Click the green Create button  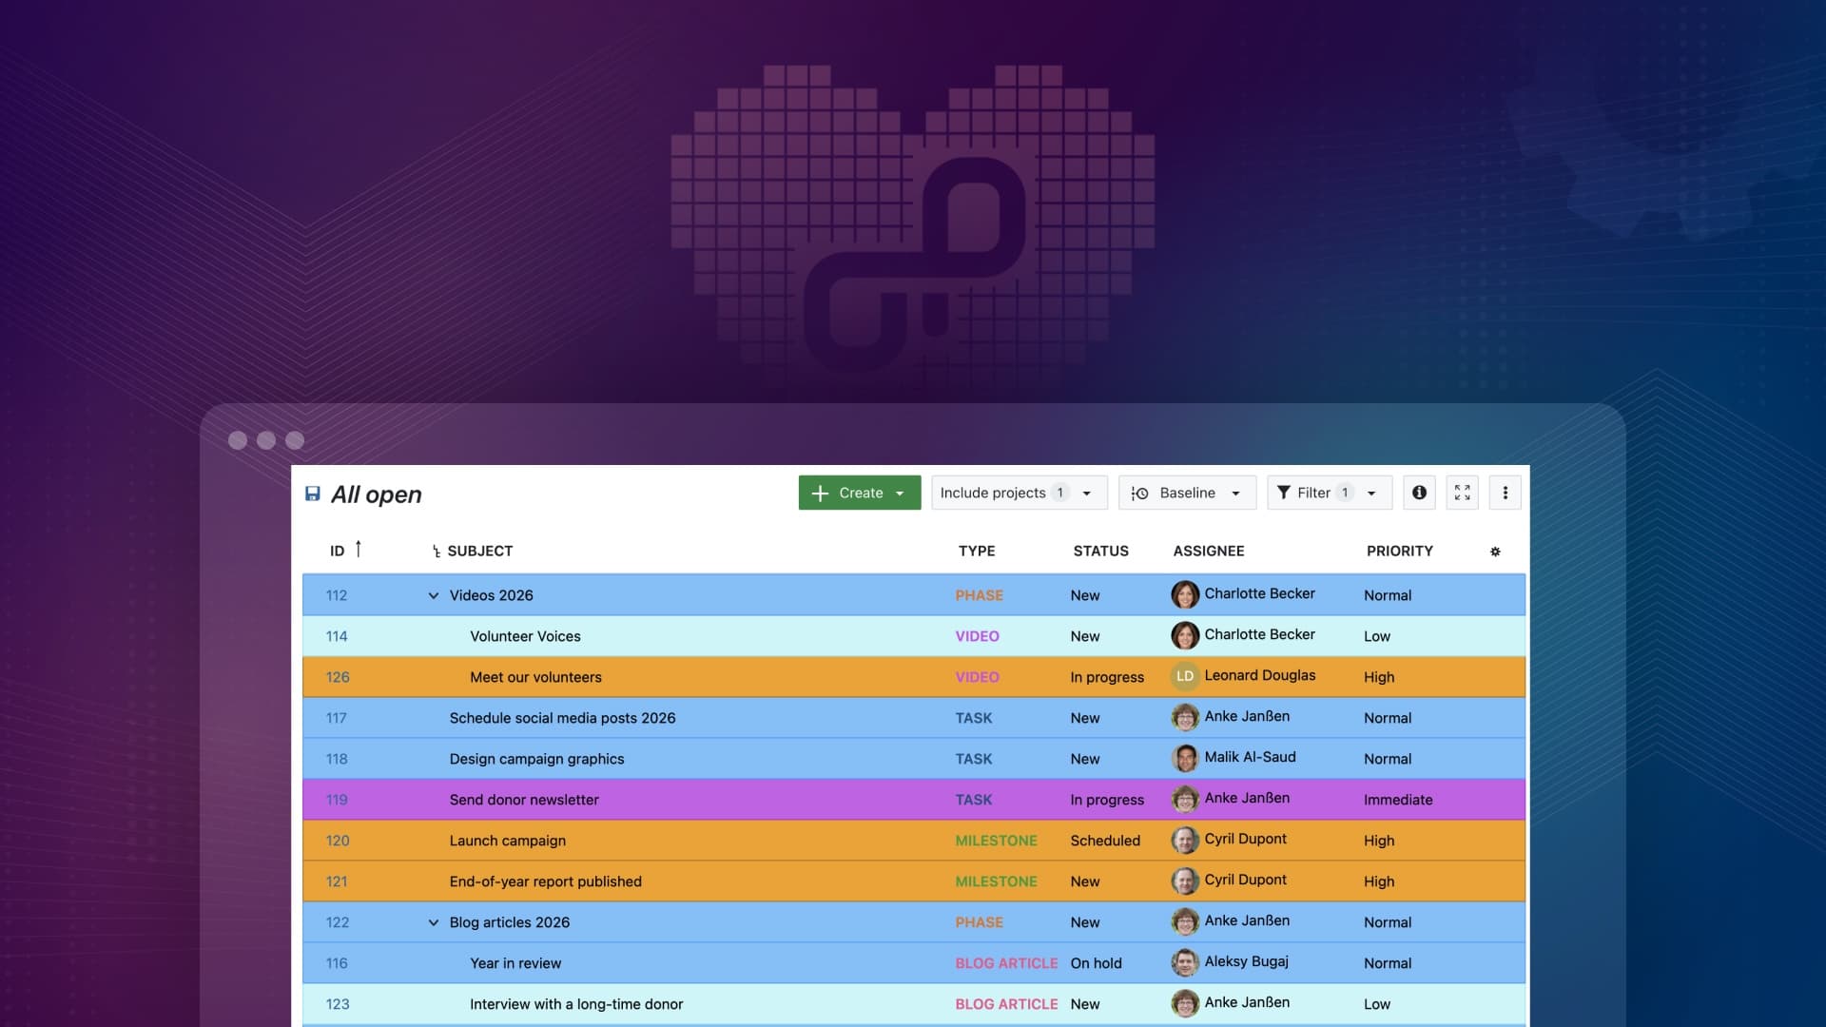click(x=859, y=493)
